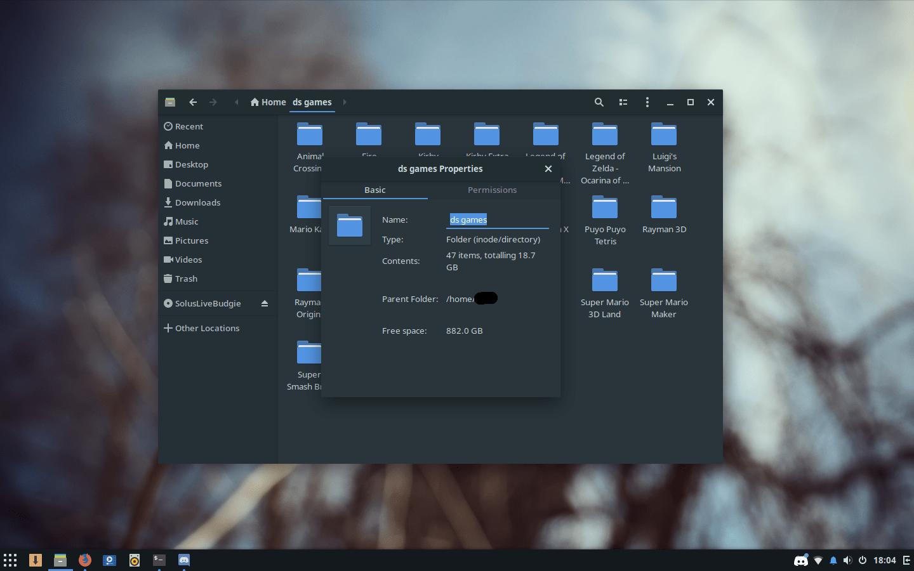Viewport: 914px width, 571px height.
Task: Click the folder icon button in Properties
Action: pos(350,226)
